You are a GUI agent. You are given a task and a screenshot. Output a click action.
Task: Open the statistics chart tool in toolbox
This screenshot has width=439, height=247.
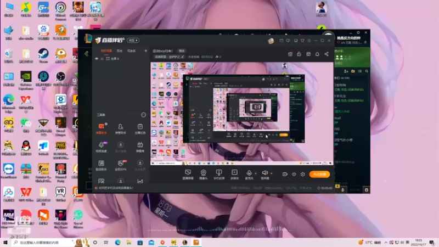(x=140, y=181)
